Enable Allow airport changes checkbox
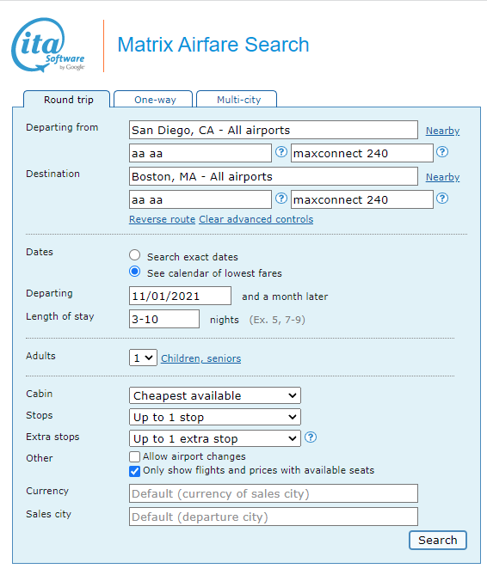Image resolution: width=487 pixels, height=581 pixels. pyautogui.click(x=134, y=456)
